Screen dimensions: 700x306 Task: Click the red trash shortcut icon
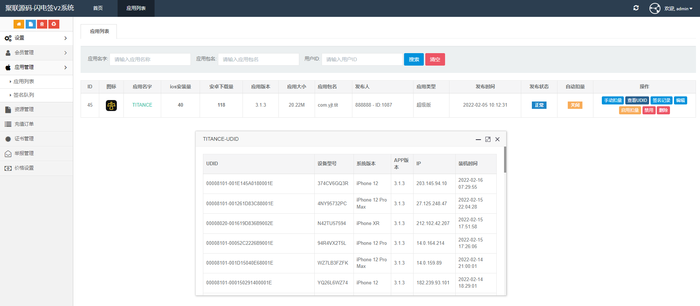point(42,24)
